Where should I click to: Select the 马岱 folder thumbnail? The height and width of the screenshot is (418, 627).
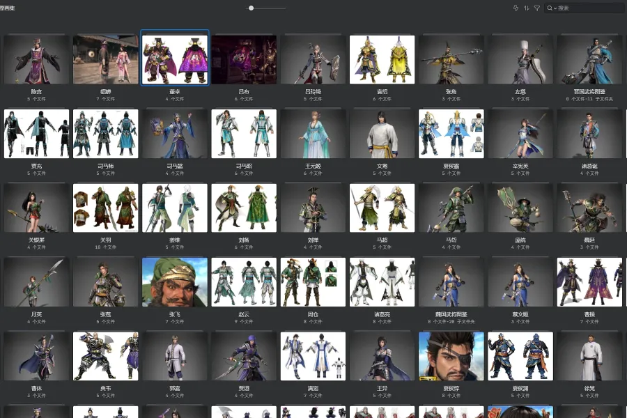click(451, 208)
